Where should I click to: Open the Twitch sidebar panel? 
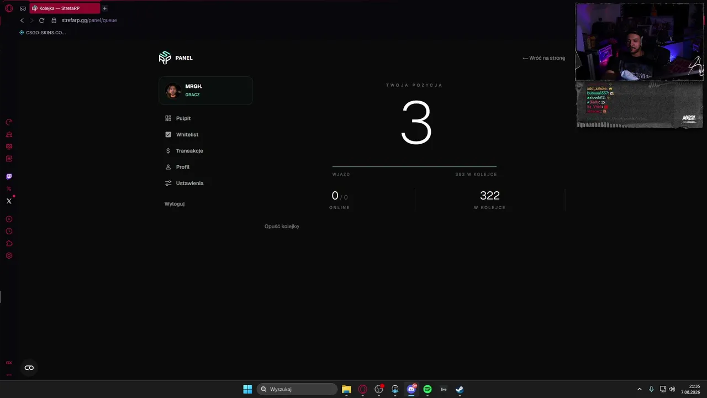[9, 177]
